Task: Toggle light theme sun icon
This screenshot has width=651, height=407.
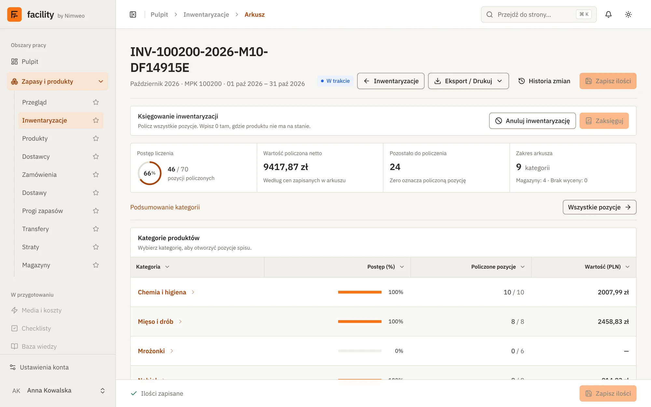Action: [628, 15]
